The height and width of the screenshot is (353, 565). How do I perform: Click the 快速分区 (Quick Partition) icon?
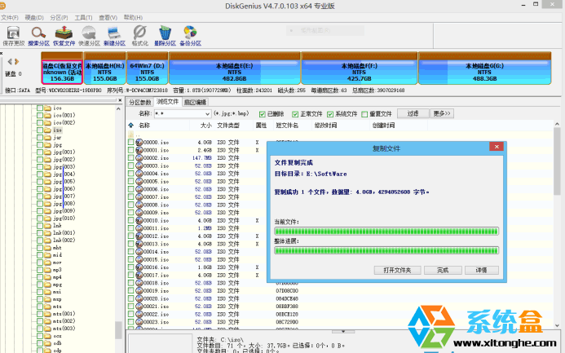pyautogui.click(x=89, y=33)
